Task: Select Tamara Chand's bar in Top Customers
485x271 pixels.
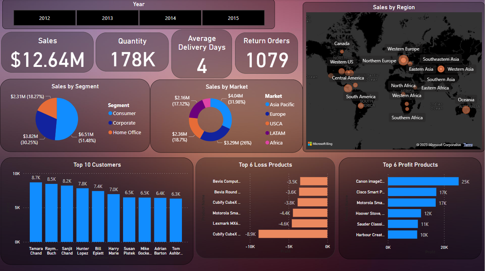Action: pos(36,212)
